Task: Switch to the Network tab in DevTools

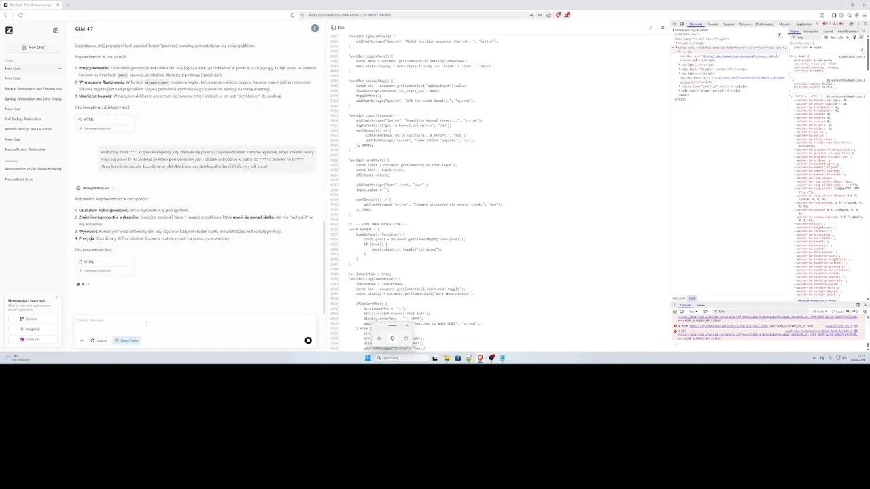Action: (745, 24)
